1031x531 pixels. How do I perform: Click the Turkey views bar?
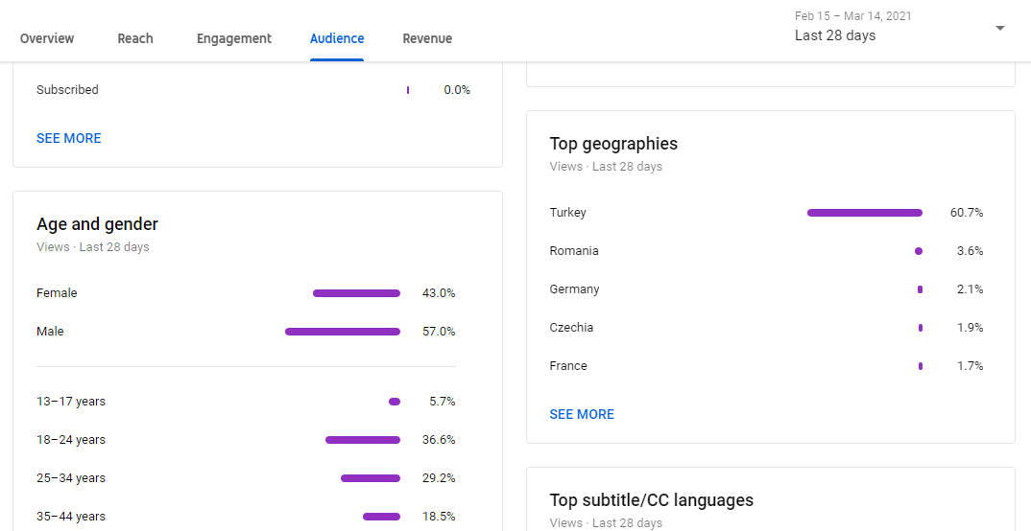pos(865,213)
